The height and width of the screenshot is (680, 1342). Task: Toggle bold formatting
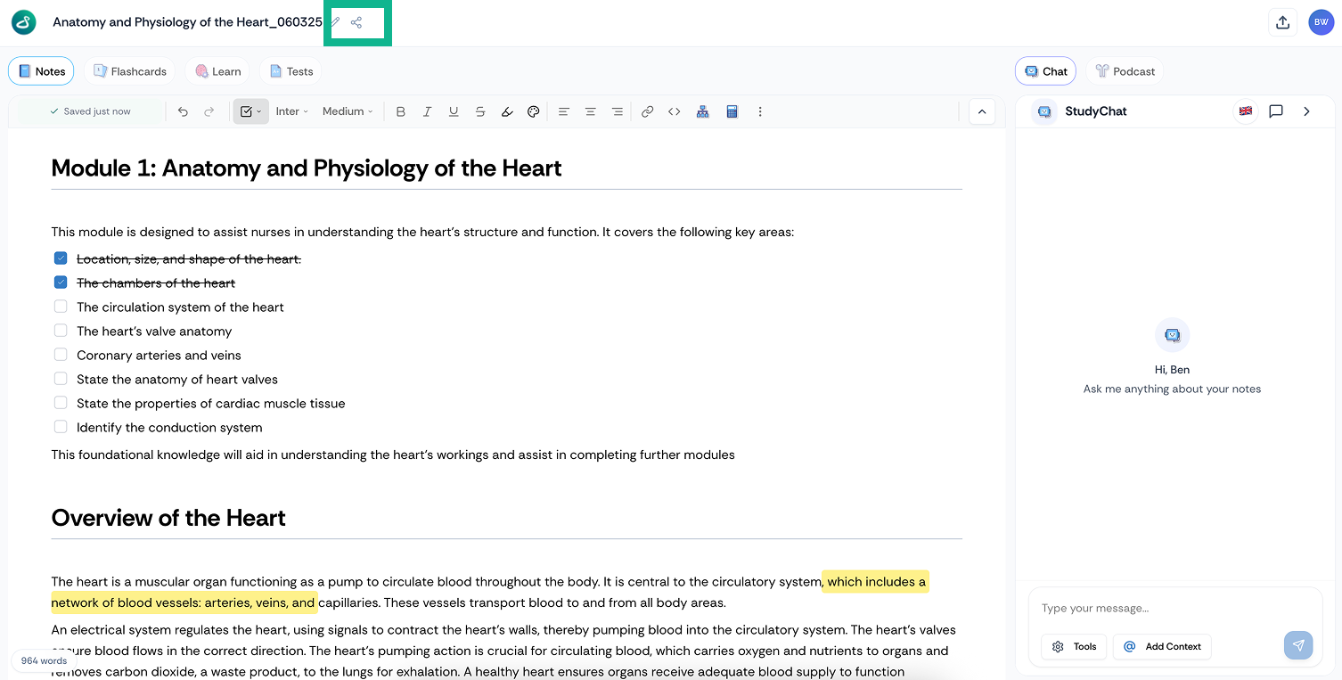click(x=401, y=111)
